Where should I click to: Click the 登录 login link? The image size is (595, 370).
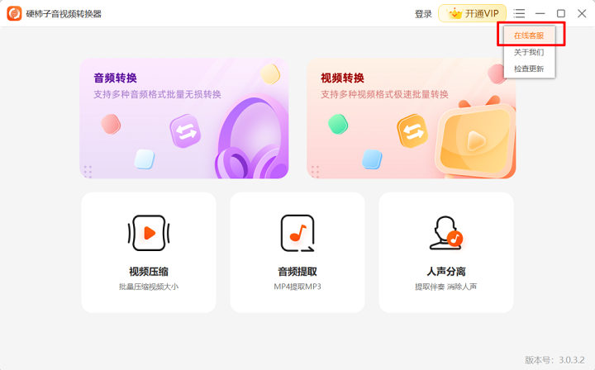pos(423,14)
